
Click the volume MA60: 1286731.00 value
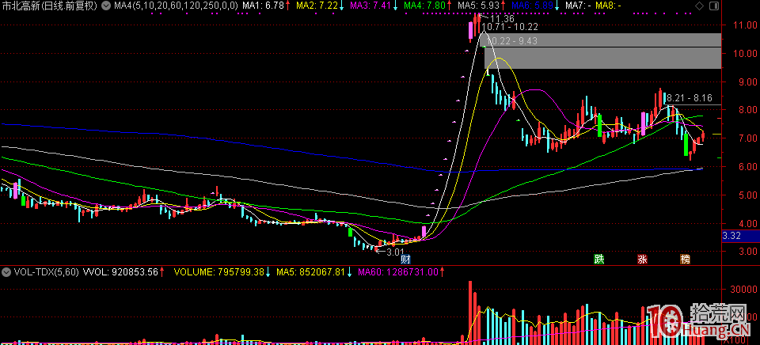pyautogui.click(x=398, y=272)
